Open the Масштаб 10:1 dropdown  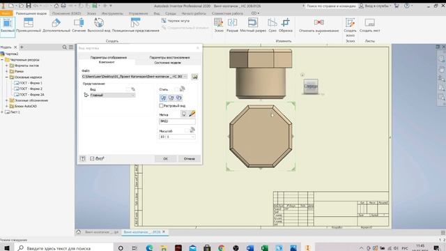(177, 137)
